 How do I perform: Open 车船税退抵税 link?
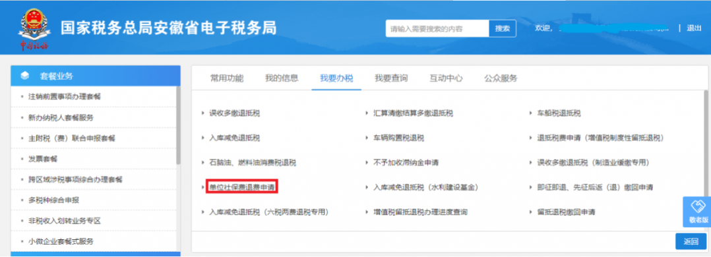coord(559,113)
